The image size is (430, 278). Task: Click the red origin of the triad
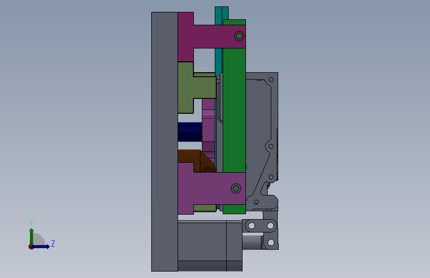pos(31,247)
